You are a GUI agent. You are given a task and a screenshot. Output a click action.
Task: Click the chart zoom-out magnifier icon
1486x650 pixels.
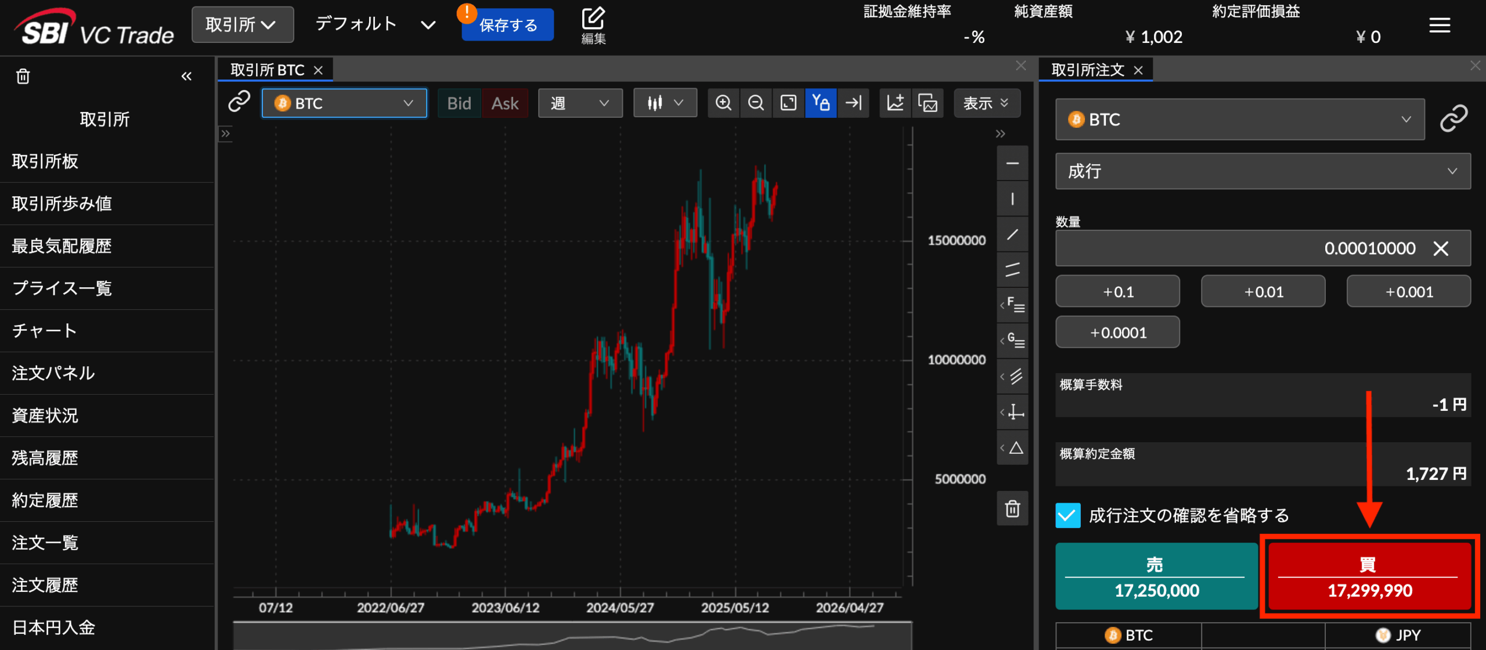tap(756, 103)
